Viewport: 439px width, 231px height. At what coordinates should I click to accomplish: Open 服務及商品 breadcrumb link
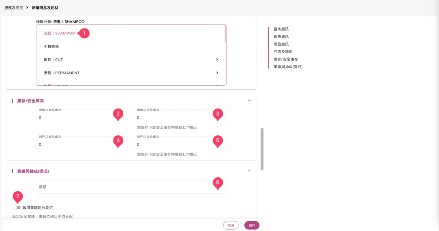tap(14, 8)
